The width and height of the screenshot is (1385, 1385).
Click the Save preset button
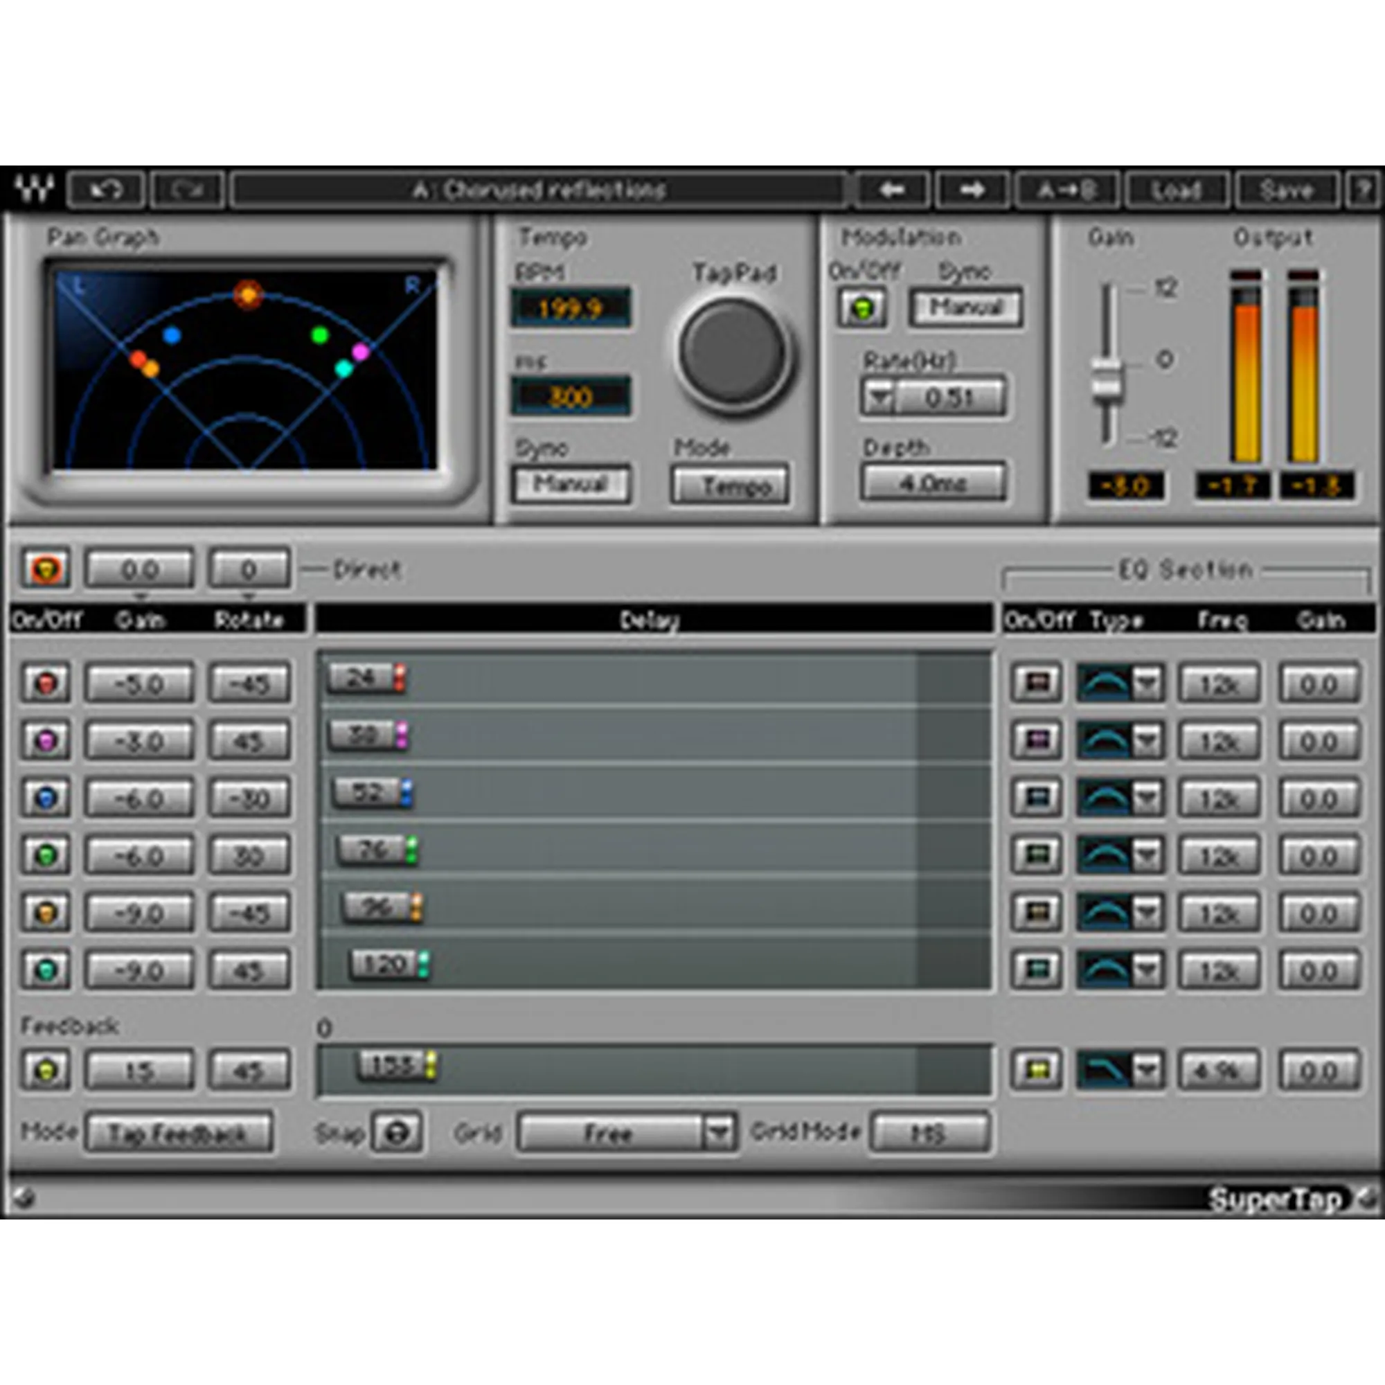click(1286, 190)
